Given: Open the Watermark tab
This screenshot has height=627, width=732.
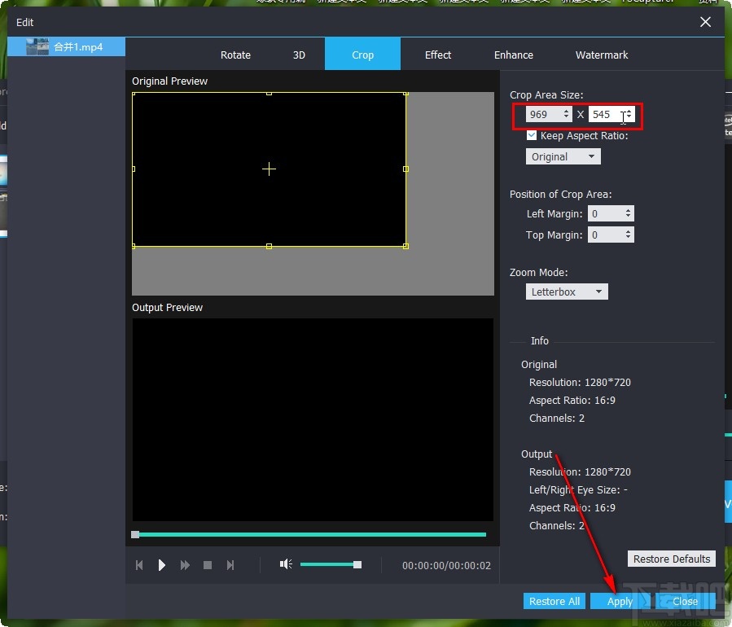Looking at the screenshot, I should 602,55.
